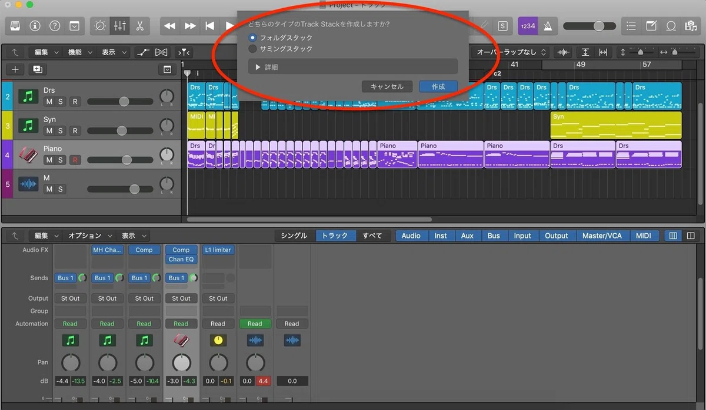Viewport: 706px width, 410px height.
Task: Open the mixer 表示 menu
Action: point(133,236)
